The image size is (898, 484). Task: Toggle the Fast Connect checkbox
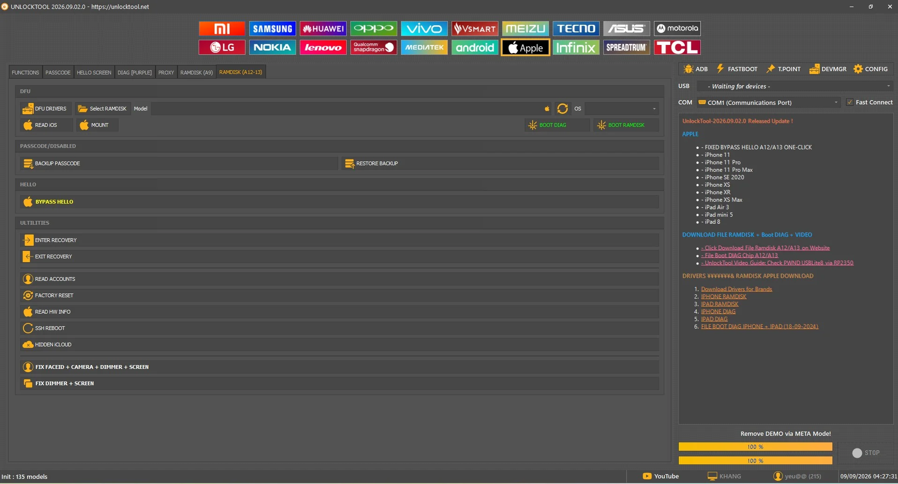click(x=850, y=102)
